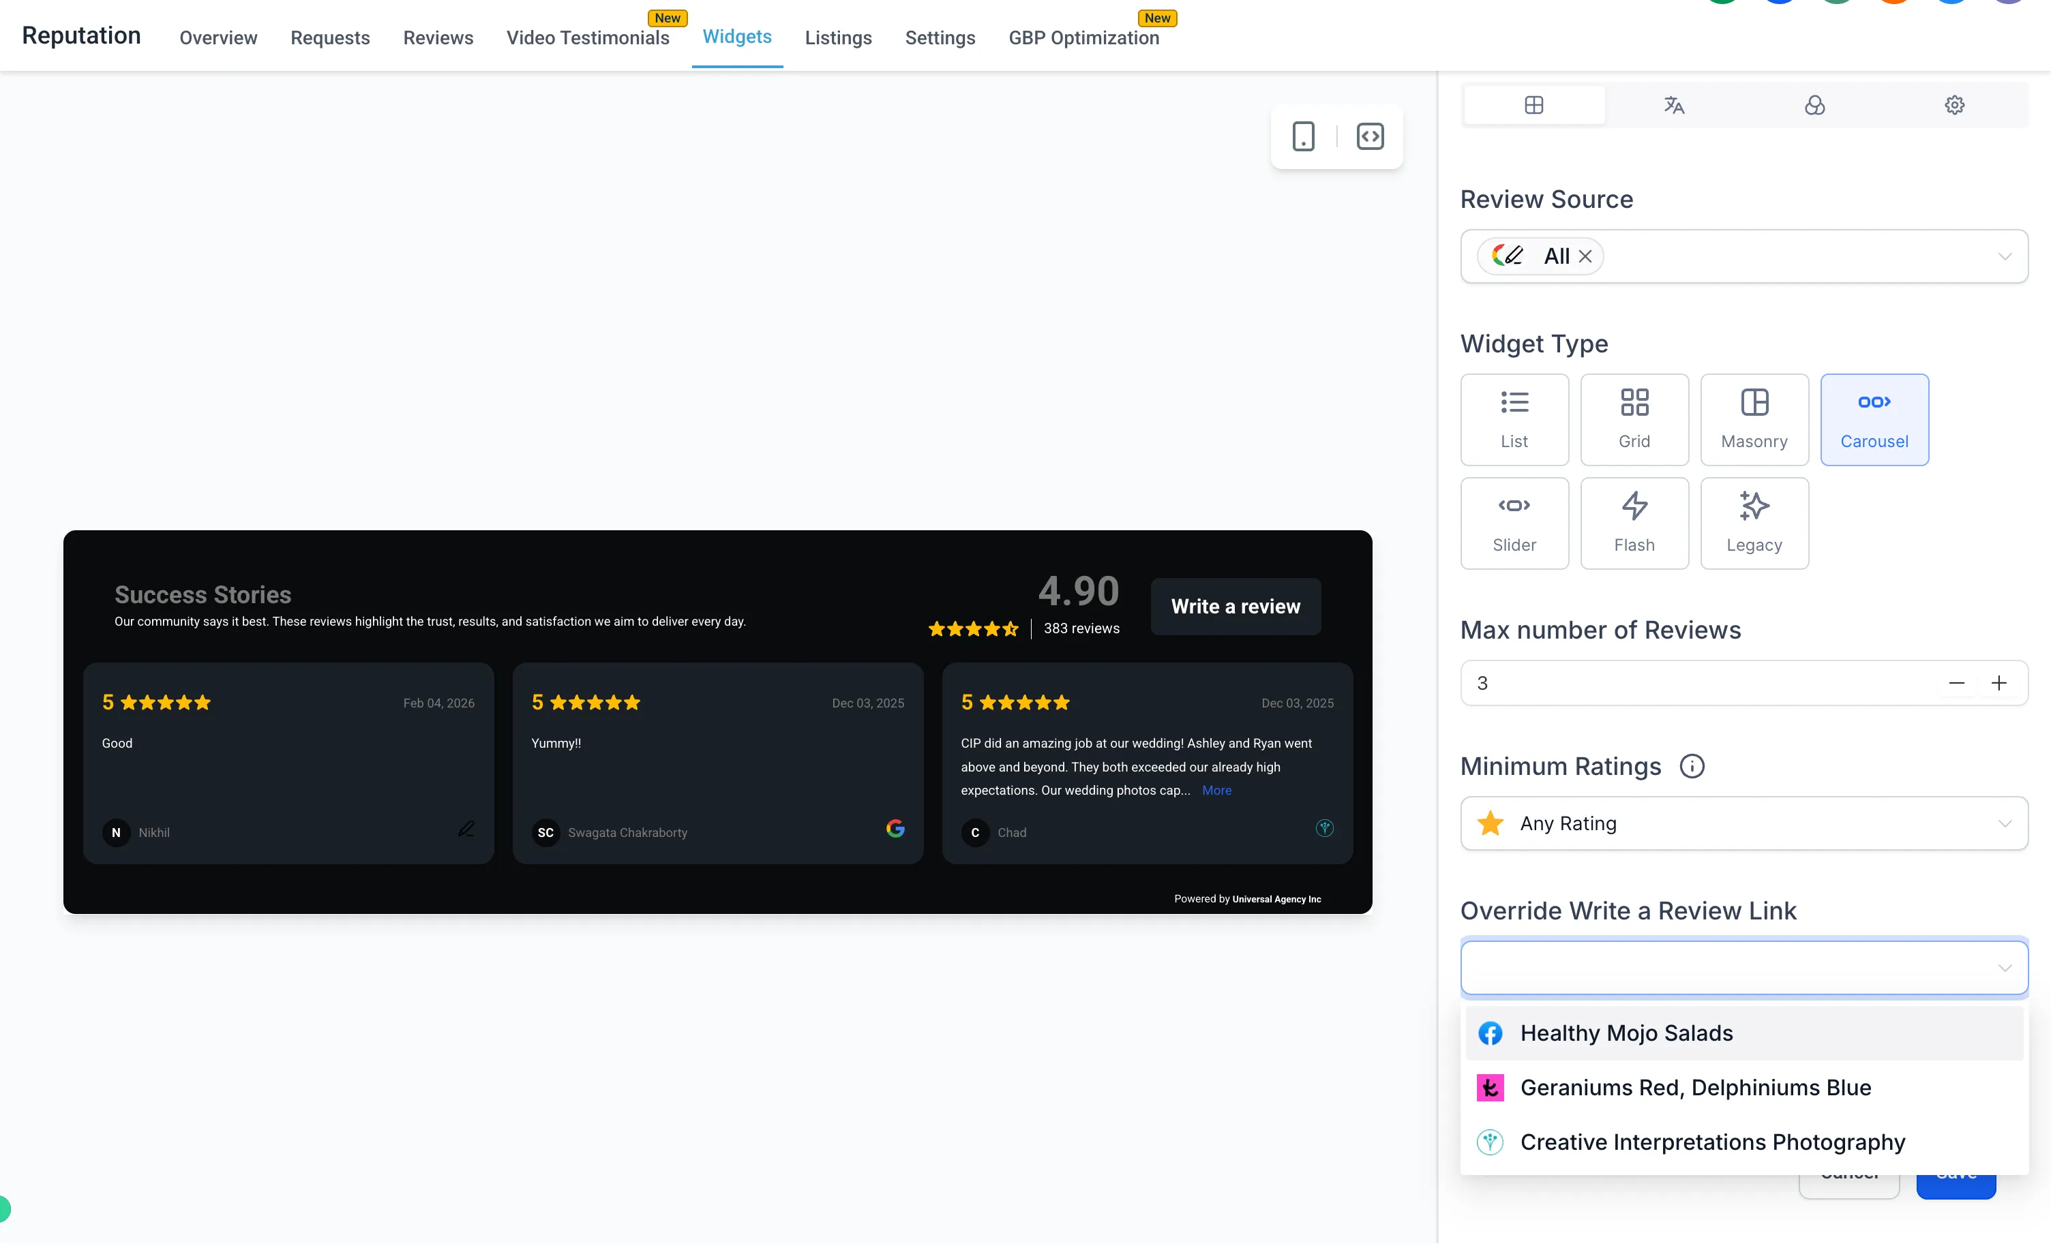Select the Masonry widget type
The height and width of the screenshot is (1250, 2051).
(x=1753, y=419)
